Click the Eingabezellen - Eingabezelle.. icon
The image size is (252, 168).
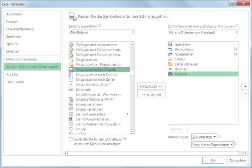point(71,65)
